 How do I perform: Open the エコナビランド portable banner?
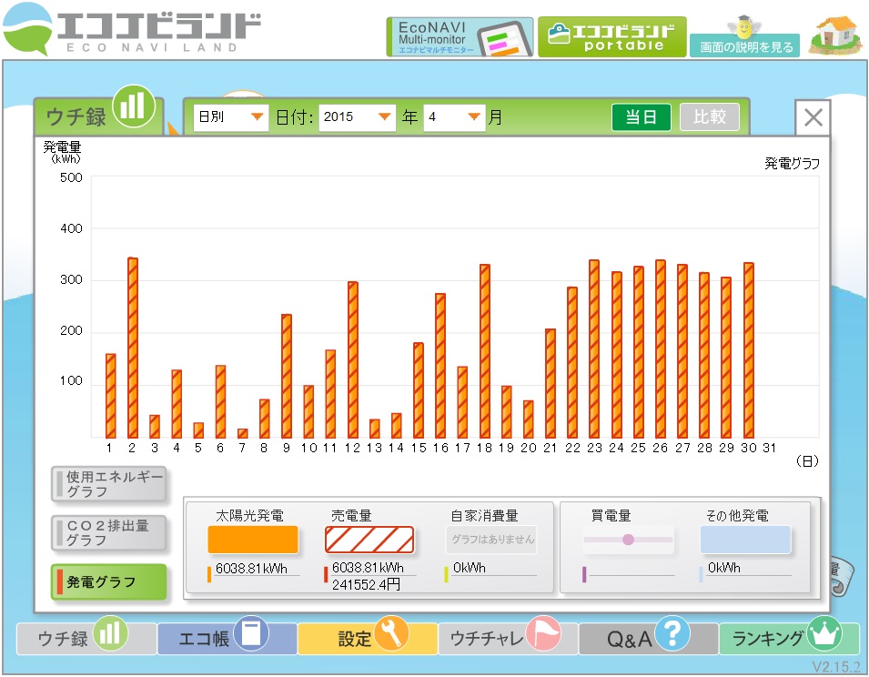pos(611,37)
